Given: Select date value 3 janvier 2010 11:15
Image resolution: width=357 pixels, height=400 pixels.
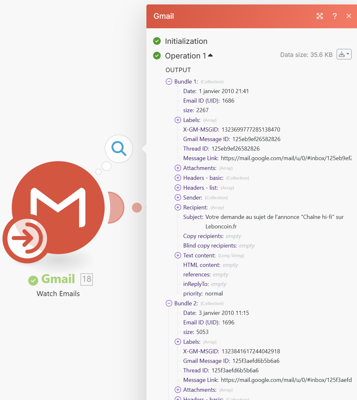Looking at the screenshot, I should 224,313.
